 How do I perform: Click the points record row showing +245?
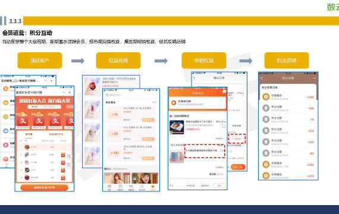click(288, 165)
